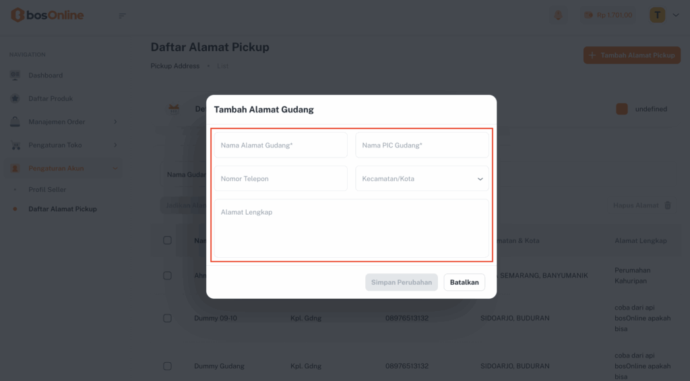Toggle the sidebar collapse menu icon
The height and width of the screenshot is (381, 690).
click(x=122, y=15)
